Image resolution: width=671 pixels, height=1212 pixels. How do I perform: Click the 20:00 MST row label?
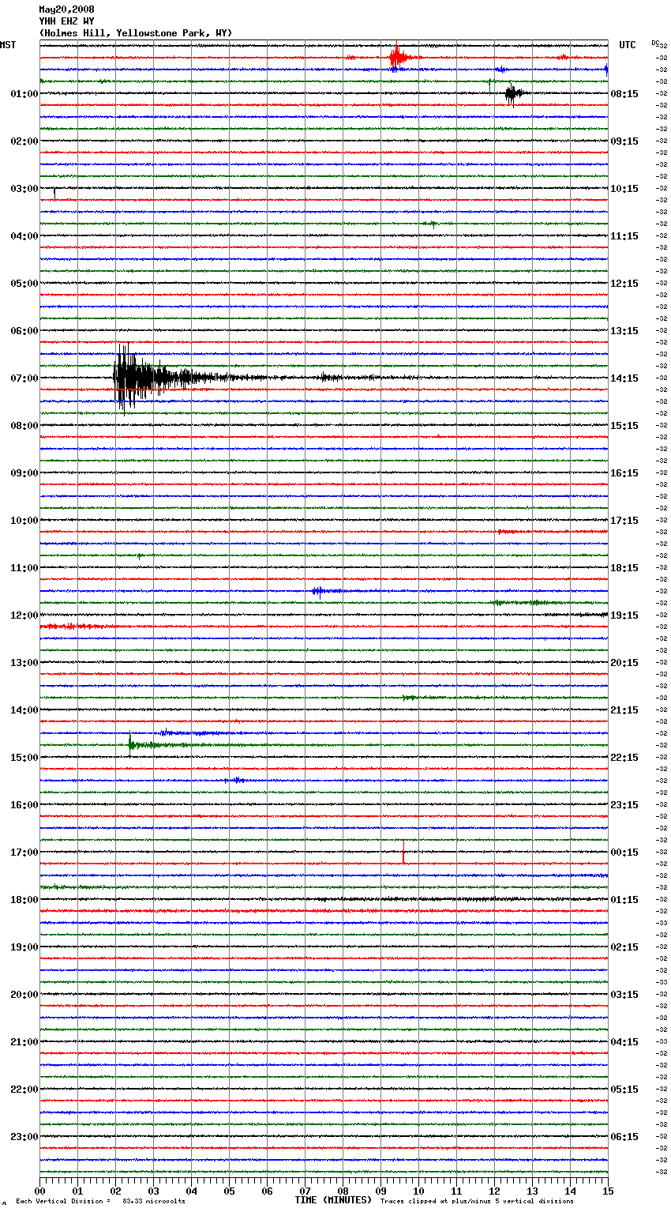tap(24, 995)
